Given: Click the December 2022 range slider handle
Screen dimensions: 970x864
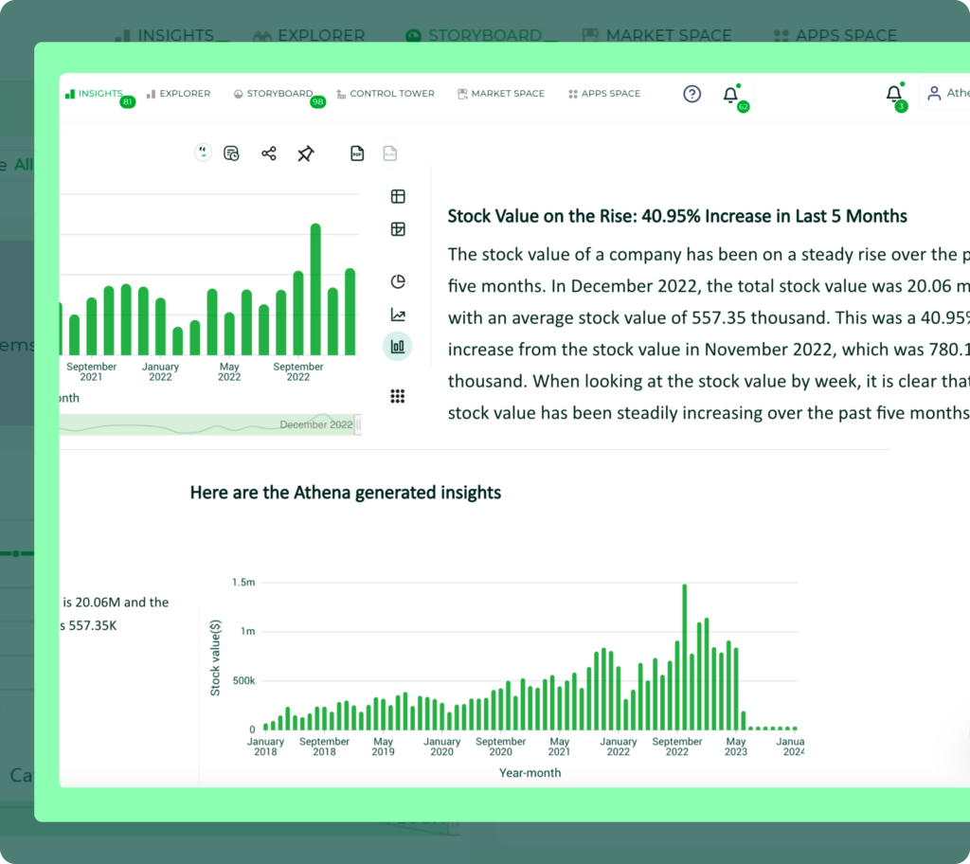Looking at the screenshot, I should [x=357, y=425].
